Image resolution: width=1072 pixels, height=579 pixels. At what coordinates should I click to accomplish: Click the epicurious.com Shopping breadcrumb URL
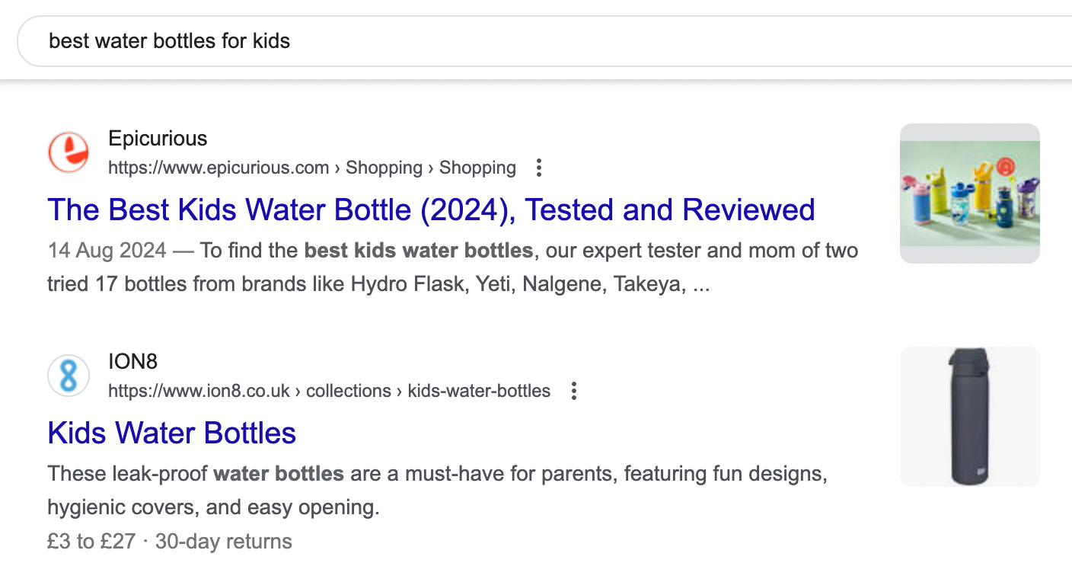pyautogui.click(x=311, y=168)
